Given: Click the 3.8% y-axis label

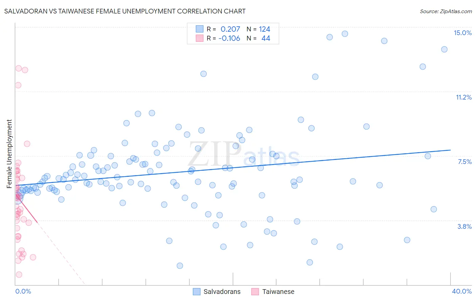Looking at the screenshot, I should point(464,226).
